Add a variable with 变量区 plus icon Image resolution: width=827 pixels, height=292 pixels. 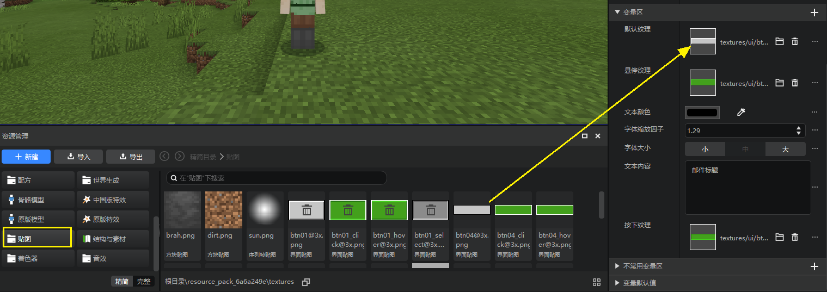click(x=814, y=13)
